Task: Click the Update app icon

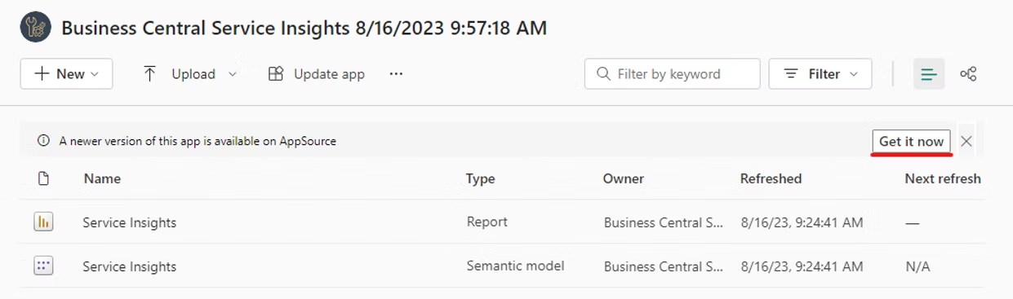Action: [275, 74]
